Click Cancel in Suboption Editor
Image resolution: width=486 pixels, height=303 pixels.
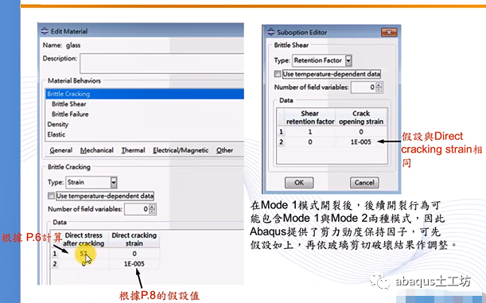click(364, 182)
